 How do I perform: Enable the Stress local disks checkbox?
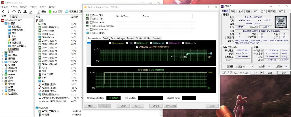[x=91, y=29]
